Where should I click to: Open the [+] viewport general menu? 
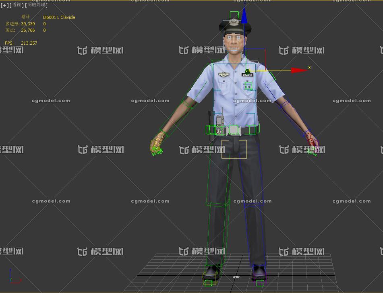coord(4,5)
